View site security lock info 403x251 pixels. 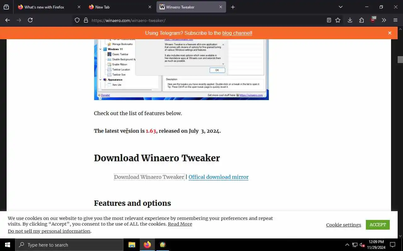click(x=86, y=20)
